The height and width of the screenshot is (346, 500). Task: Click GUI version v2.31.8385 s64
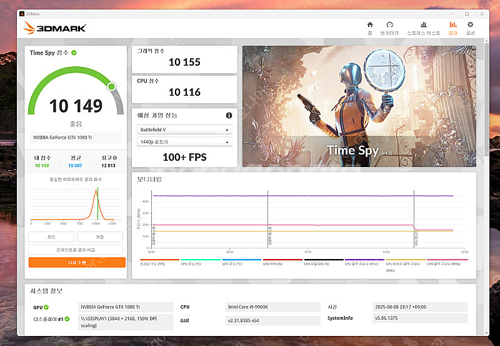point(272,320)
